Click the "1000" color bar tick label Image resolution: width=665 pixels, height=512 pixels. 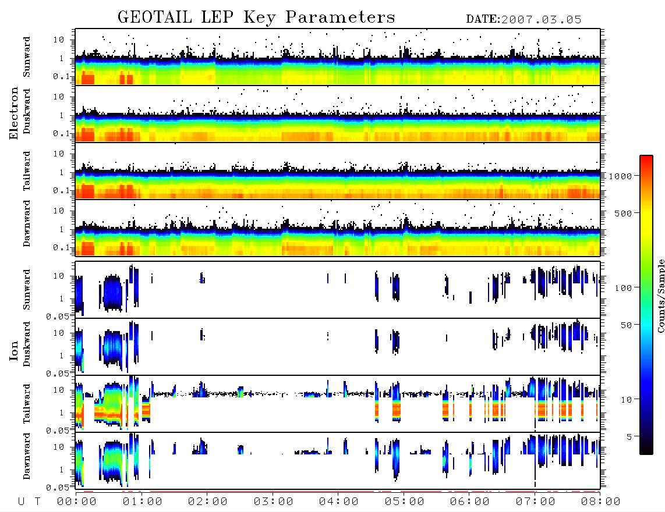click(x=620, y=176)
